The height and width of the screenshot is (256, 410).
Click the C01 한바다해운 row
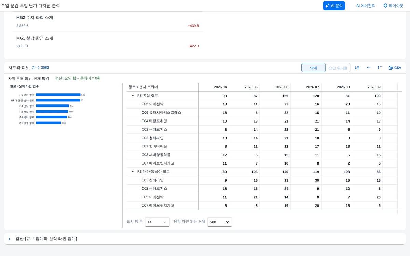262,146
